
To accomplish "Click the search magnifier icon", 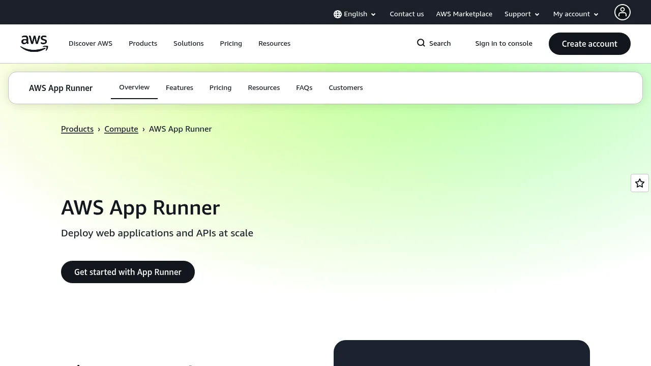I will (x=421, y=43).
